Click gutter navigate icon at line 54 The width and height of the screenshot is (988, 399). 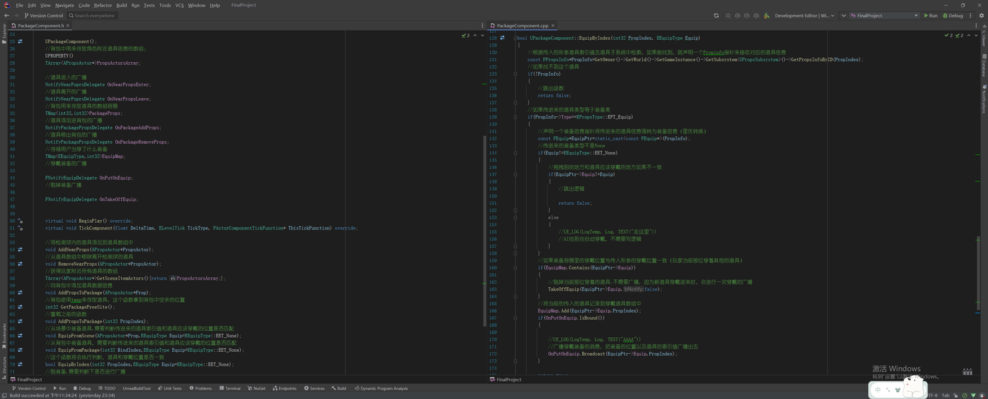[x=20, y=249]
